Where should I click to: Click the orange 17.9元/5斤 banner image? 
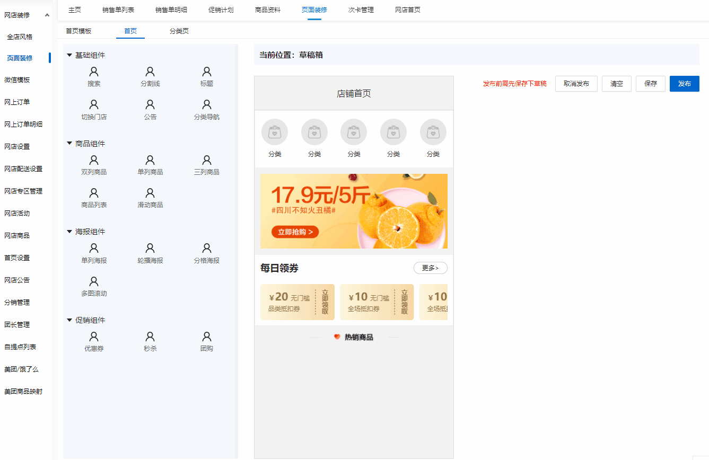point(354,211)
